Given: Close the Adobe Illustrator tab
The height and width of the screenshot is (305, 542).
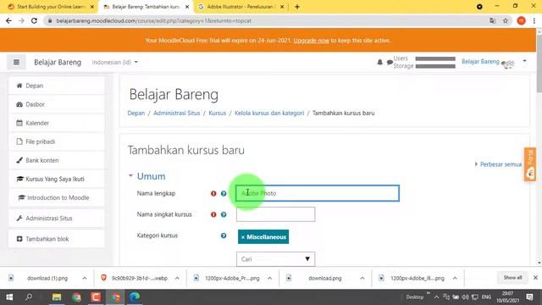Looking at the screenshot, I should click(282, 7).
